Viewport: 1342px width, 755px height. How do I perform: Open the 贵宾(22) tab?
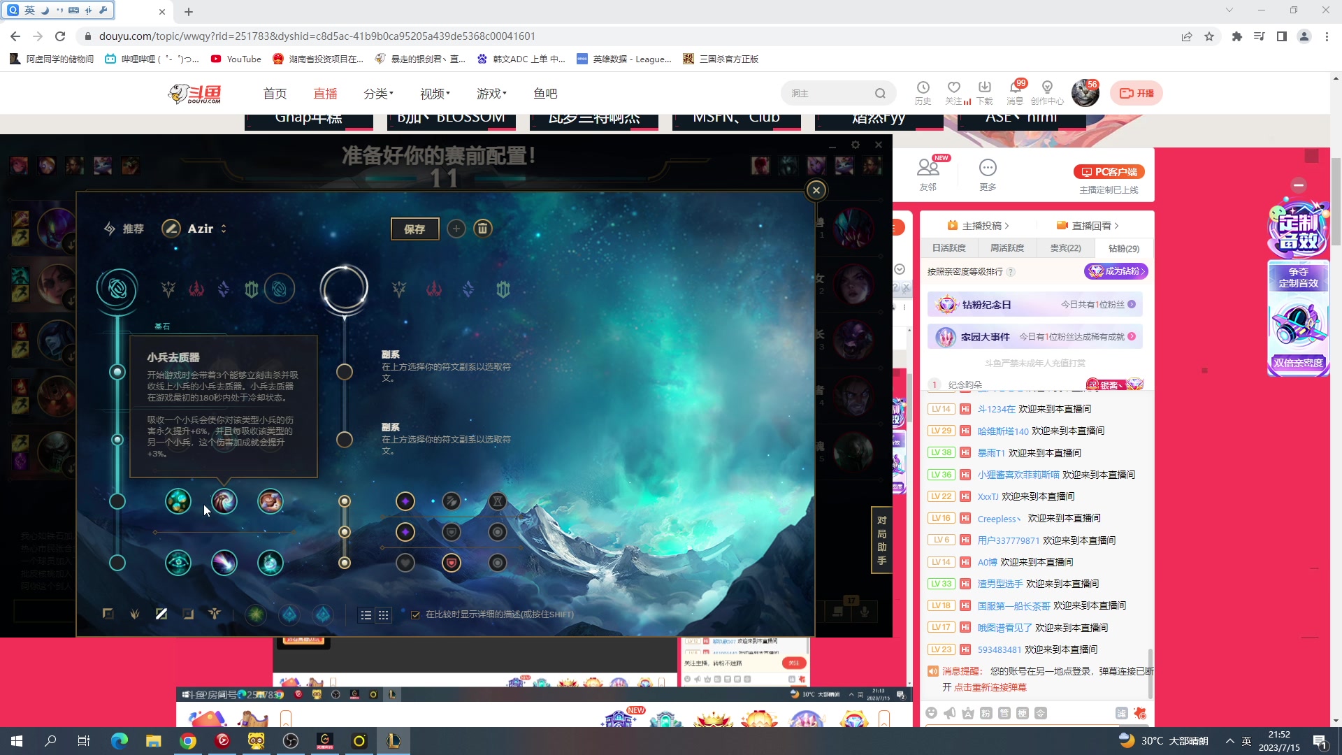[x=1065, y=248]
